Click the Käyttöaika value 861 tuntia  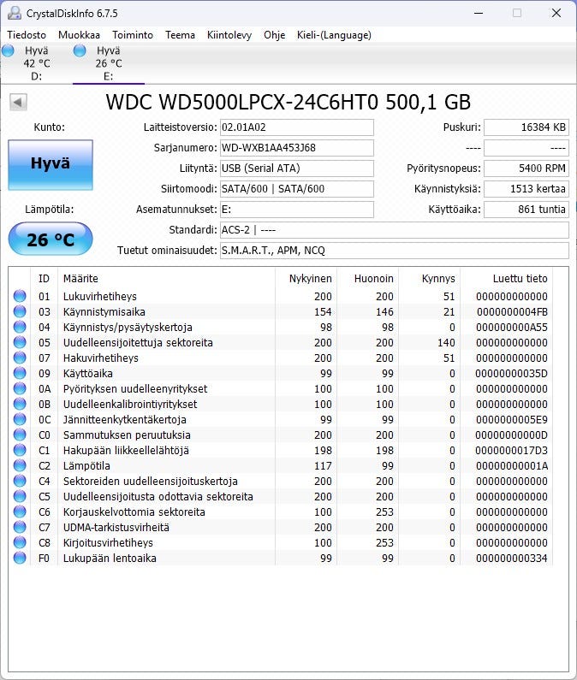526,209
